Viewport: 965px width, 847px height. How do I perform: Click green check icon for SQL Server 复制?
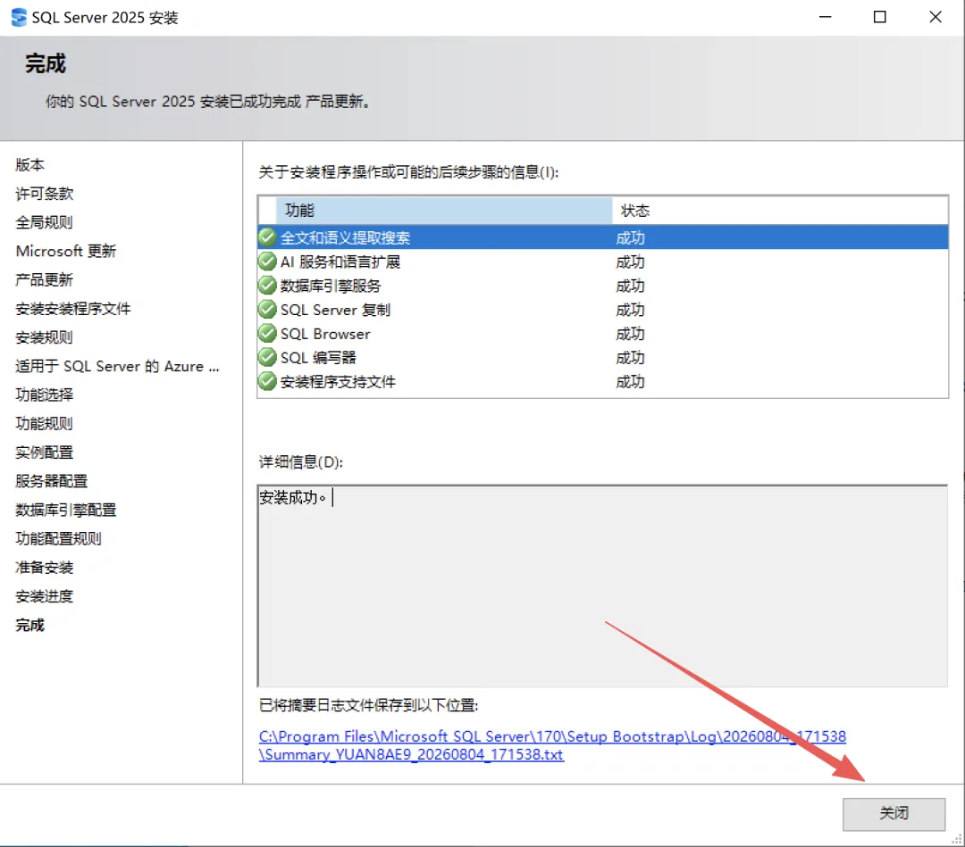(x=267, y=309)
